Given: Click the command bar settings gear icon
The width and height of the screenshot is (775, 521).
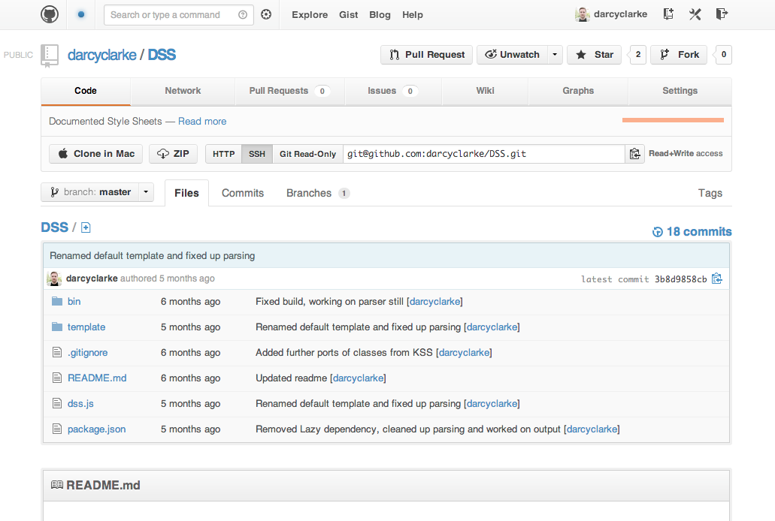Looking at the screenshot, I should pos(266,14).
